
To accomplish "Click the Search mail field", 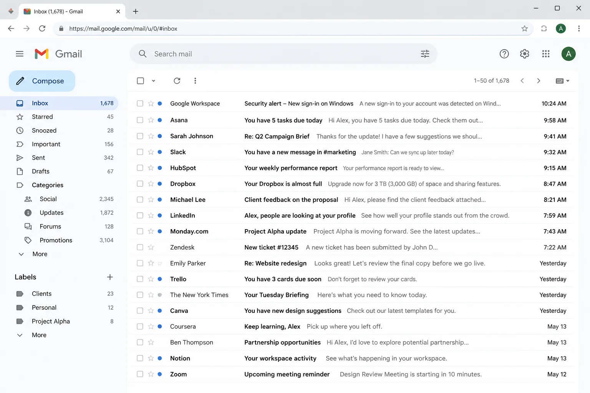I will 284,54.
